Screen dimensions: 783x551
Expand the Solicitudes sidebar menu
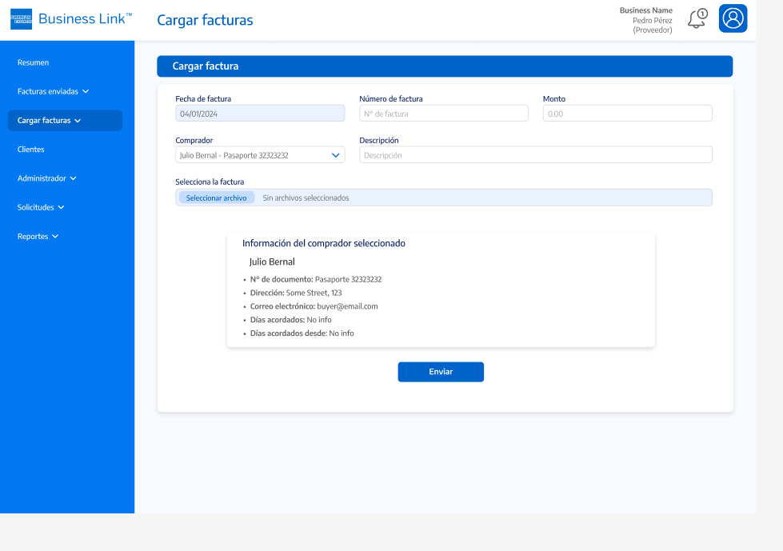point(61,208)
